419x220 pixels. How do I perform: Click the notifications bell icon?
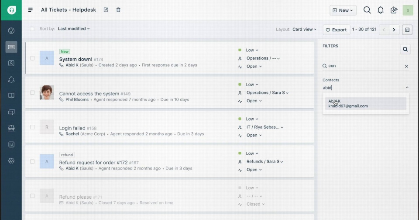click(381, 10)
